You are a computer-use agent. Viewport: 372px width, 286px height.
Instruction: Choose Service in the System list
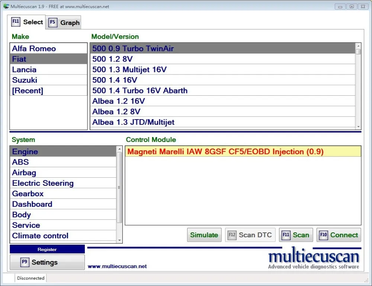[63, 225]
